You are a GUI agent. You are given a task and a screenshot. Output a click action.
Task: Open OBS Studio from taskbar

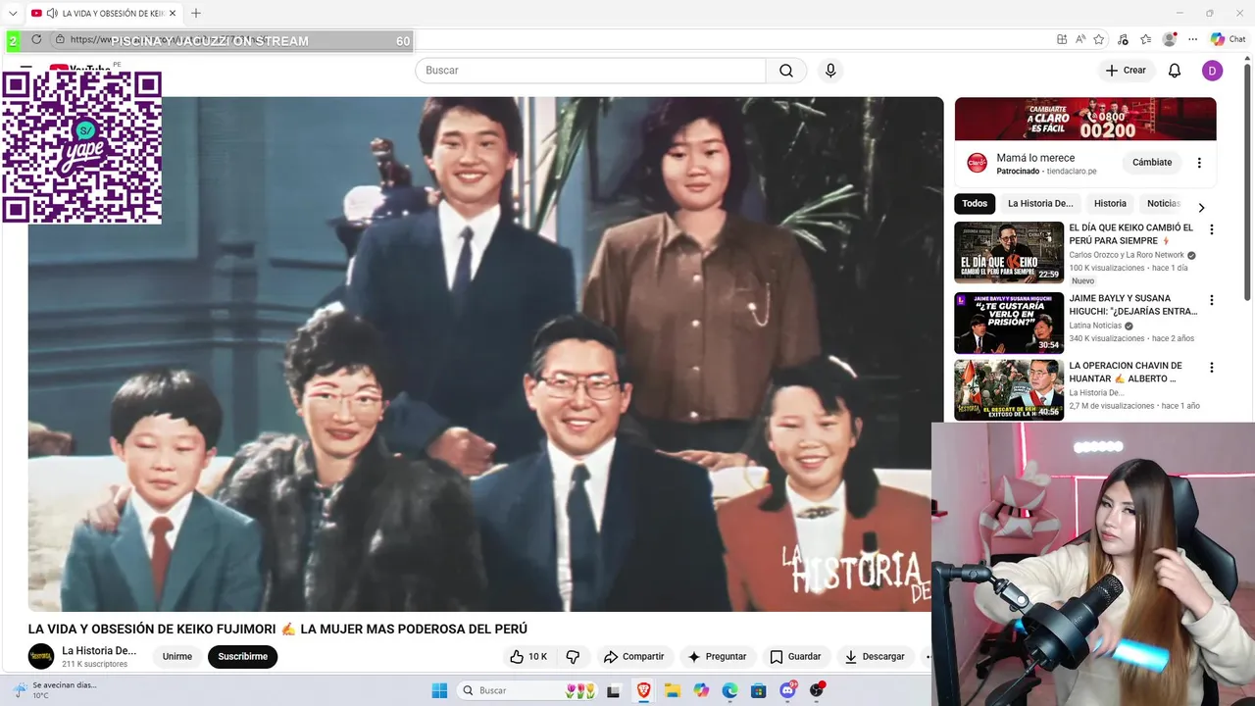coord(817,690)
